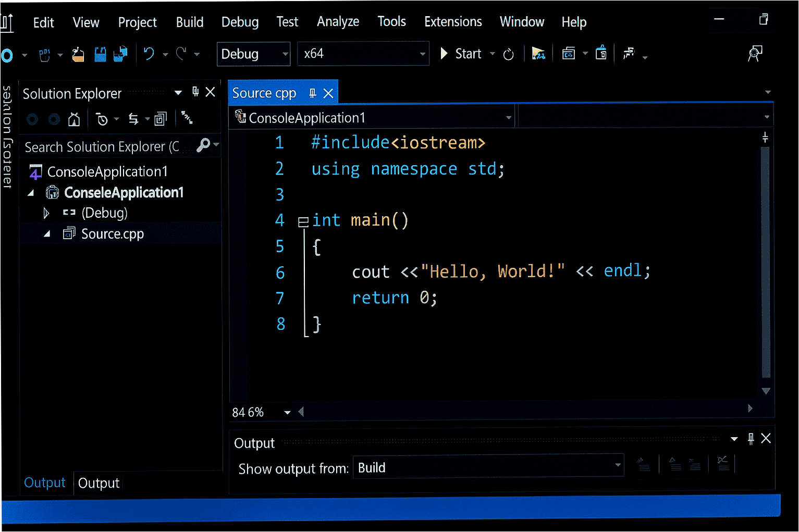This screenshot has height=532, width=799.
Task: Click the New Project toolbar icon
Action: point(45,54)
